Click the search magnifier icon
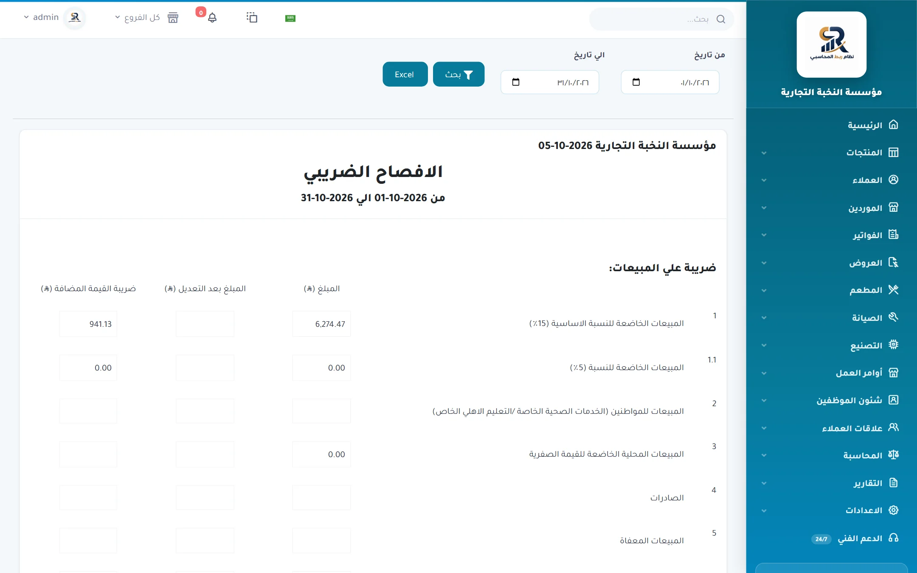917x573 pixels. click(x=721, y=19)
